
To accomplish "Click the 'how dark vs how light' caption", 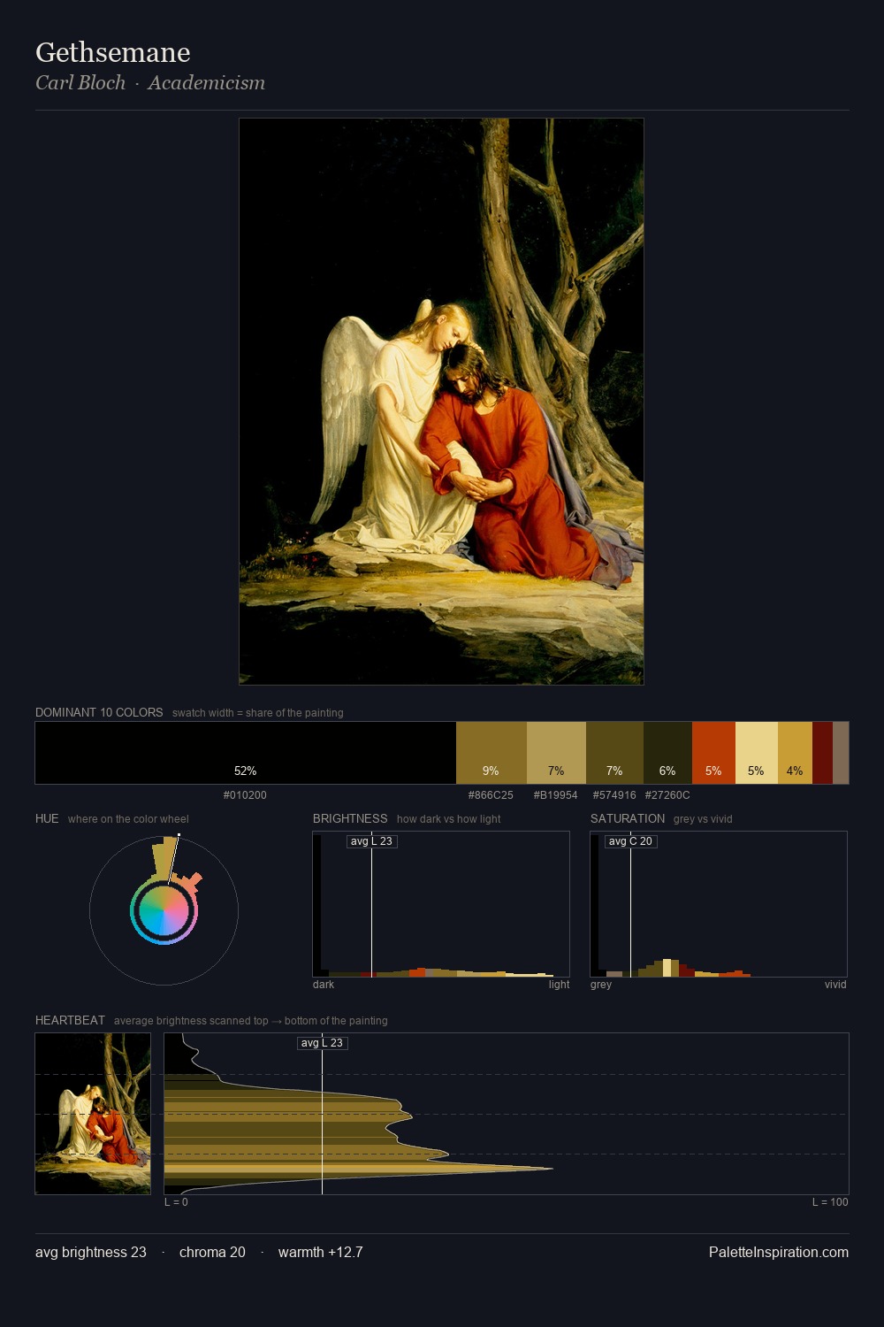I will click(x=448, y=819).
